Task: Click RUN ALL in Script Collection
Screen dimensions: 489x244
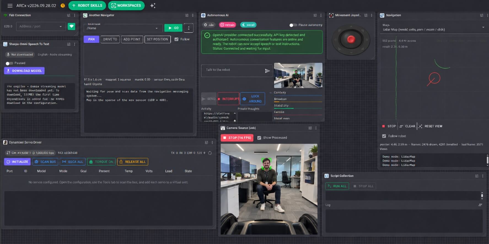Action: coord(337,186)
